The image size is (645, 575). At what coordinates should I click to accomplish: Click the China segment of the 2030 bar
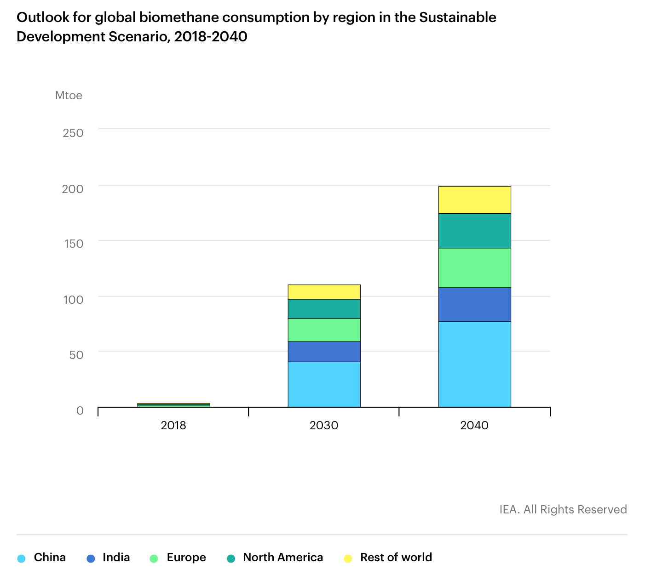pos(324,384)
